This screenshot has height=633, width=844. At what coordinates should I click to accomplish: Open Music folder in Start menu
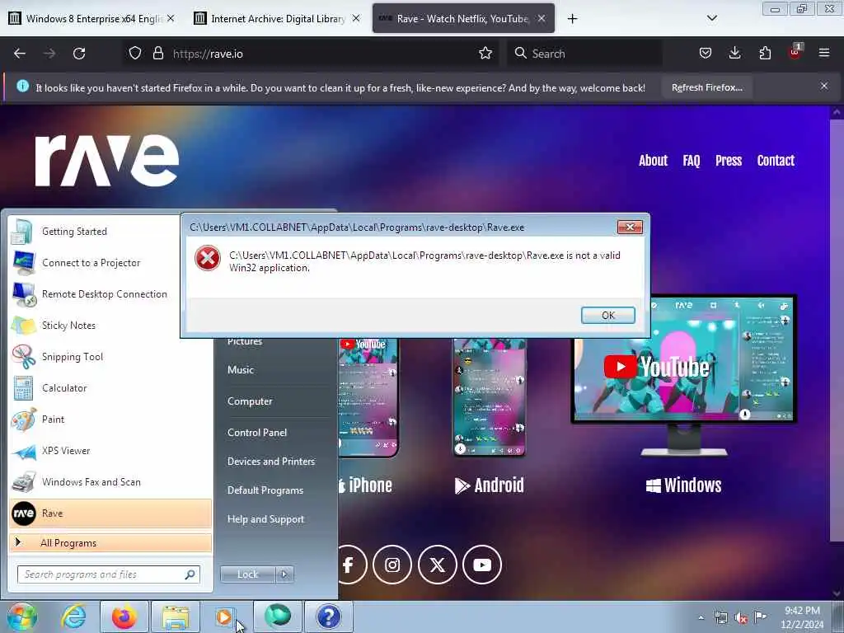click(x=240, y=370)
